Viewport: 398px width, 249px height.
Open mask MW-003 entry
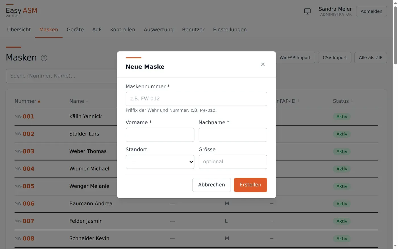click(24, 151)
